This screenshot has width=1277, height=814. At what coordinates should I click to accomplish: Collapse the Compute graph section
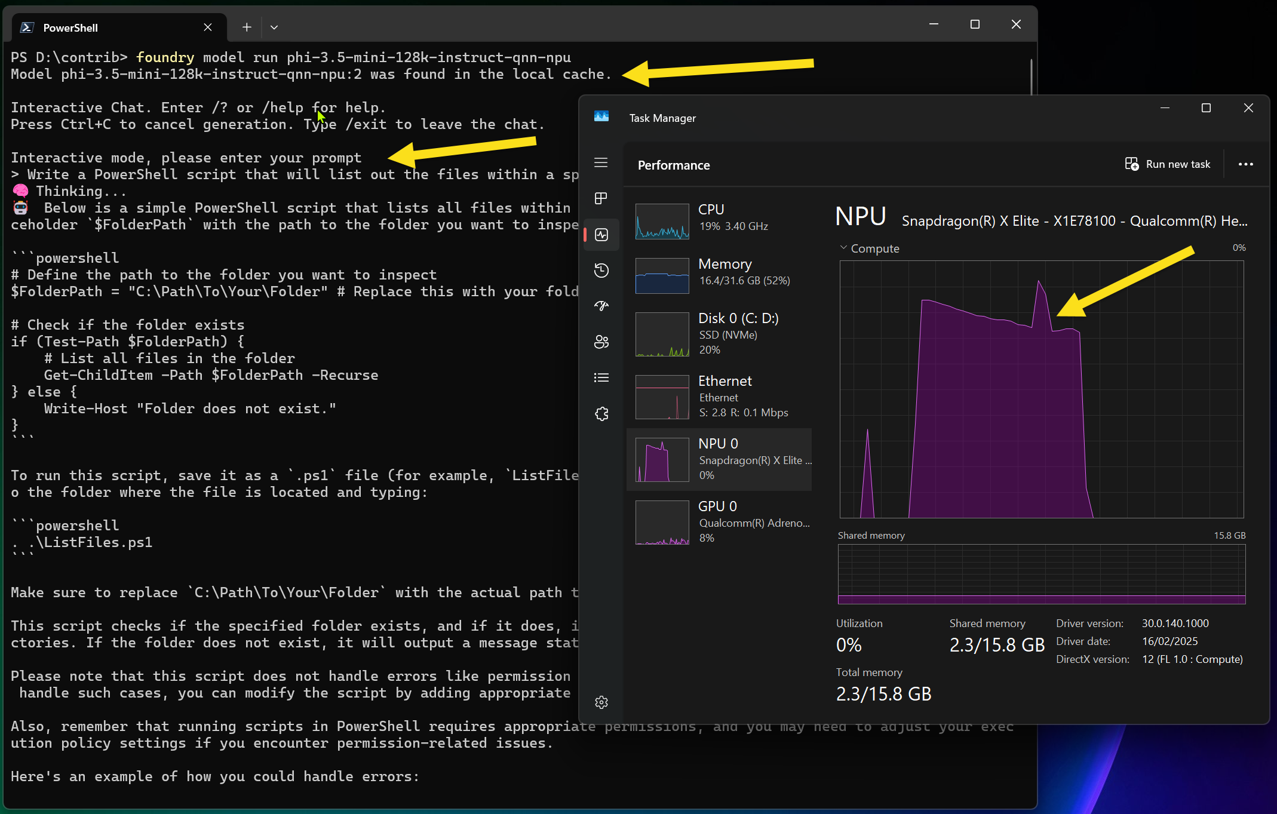click(x=845, y=248)
